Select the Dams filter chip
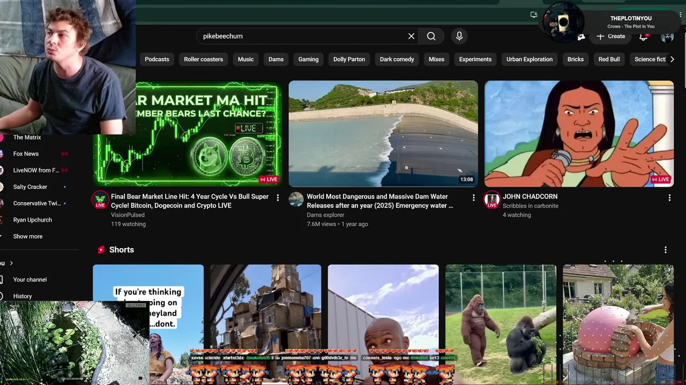The height and width of the screenshot is (385, 686). tap(276, 59)
